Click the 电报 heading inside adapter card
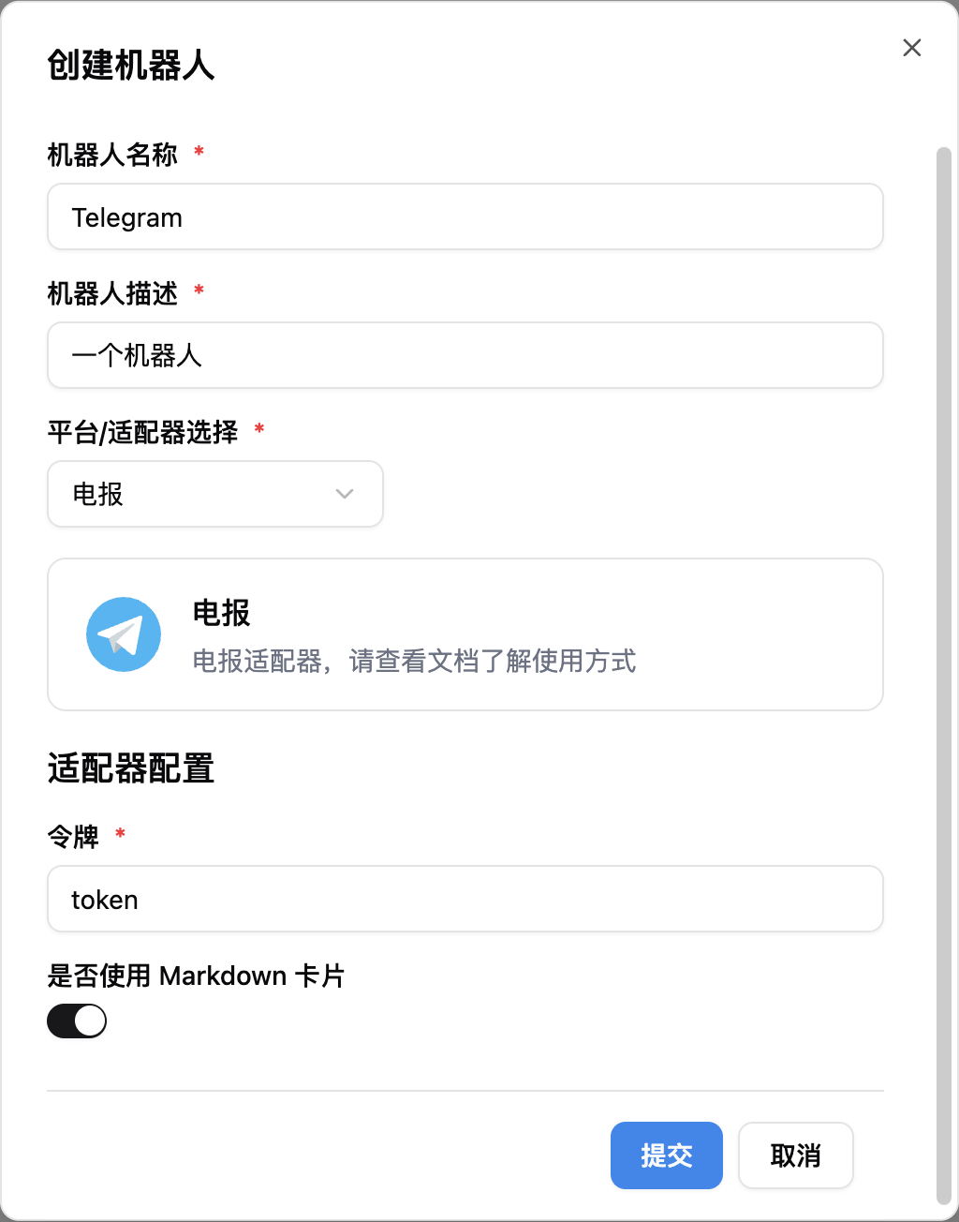The image size is (959, 1222). pyautogui.click(x=221, y=613)
